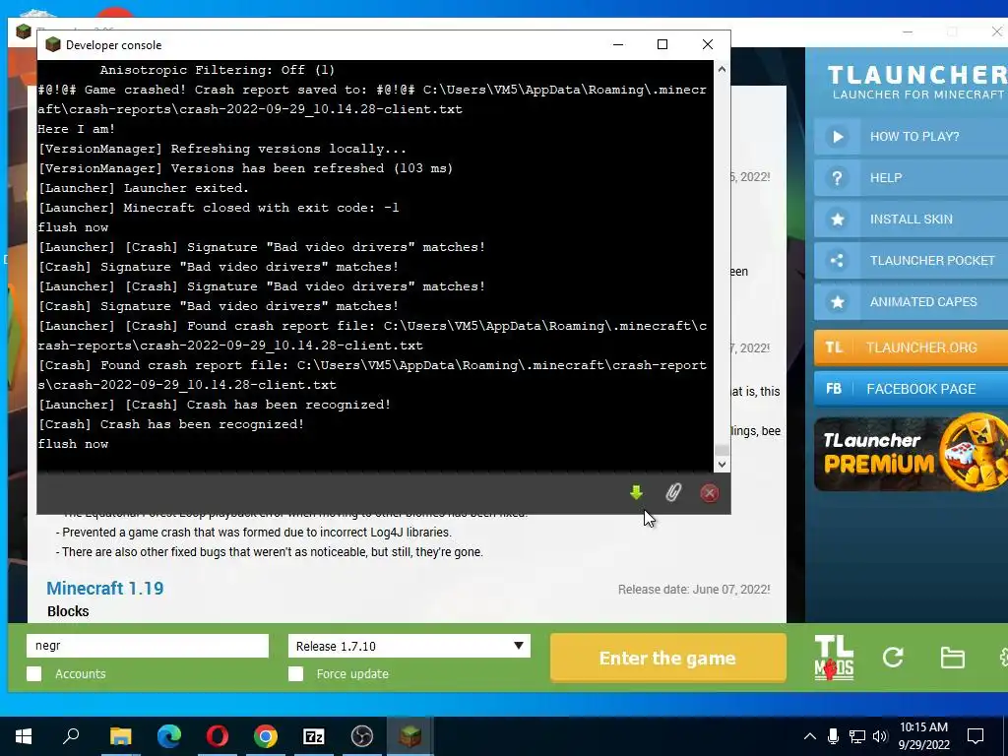Launch Google Chrome from the taskbar

point(266,736)
